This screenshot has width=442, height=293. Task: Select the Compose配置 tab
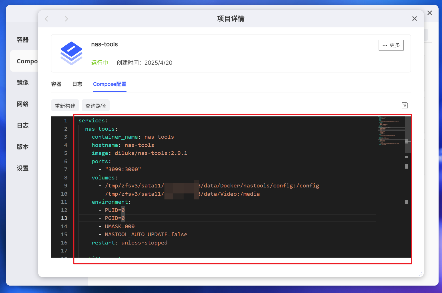pyautogui.click(x=110, y=84)
